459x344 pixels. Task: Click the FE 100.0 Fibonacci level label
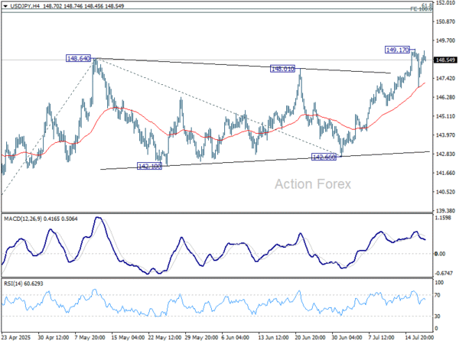pyautogui.click(x=421, y=9)
